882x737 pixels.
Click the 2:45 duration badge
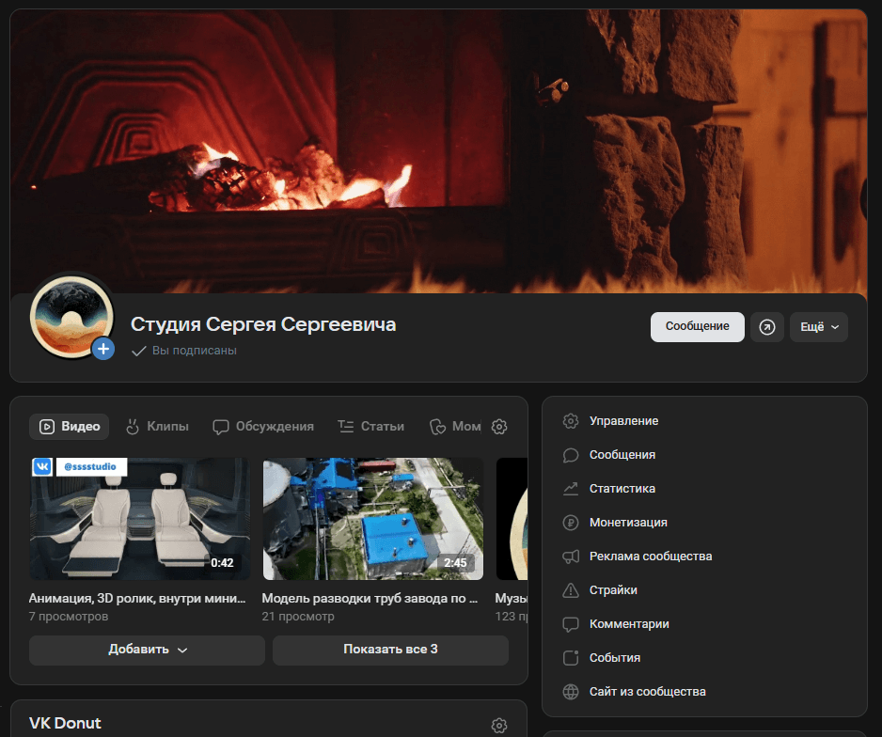(455, 563)
